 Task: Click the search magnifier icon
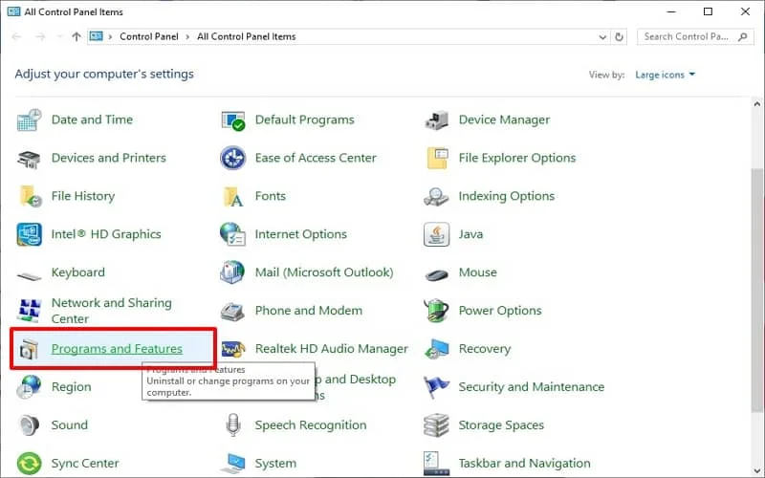743,36
